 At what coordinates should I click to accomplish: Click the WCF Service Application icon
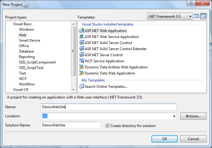tap(82, 61)
